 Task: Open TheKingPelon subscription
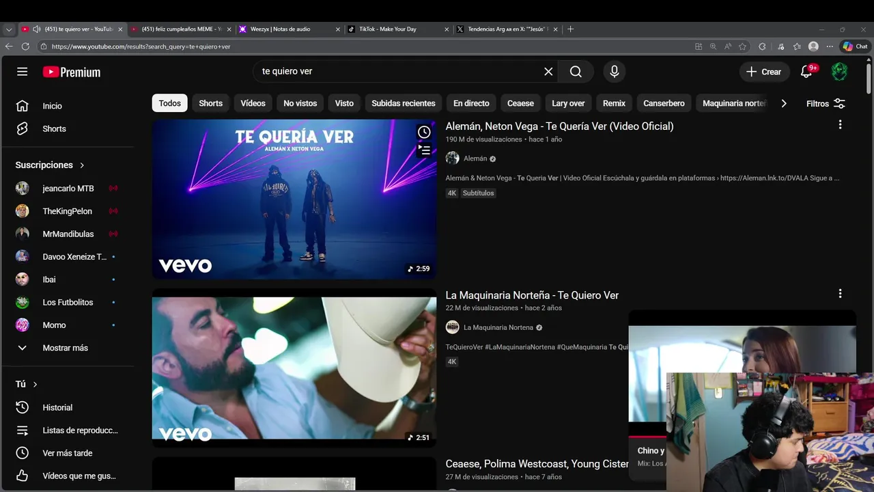point(68,211)
